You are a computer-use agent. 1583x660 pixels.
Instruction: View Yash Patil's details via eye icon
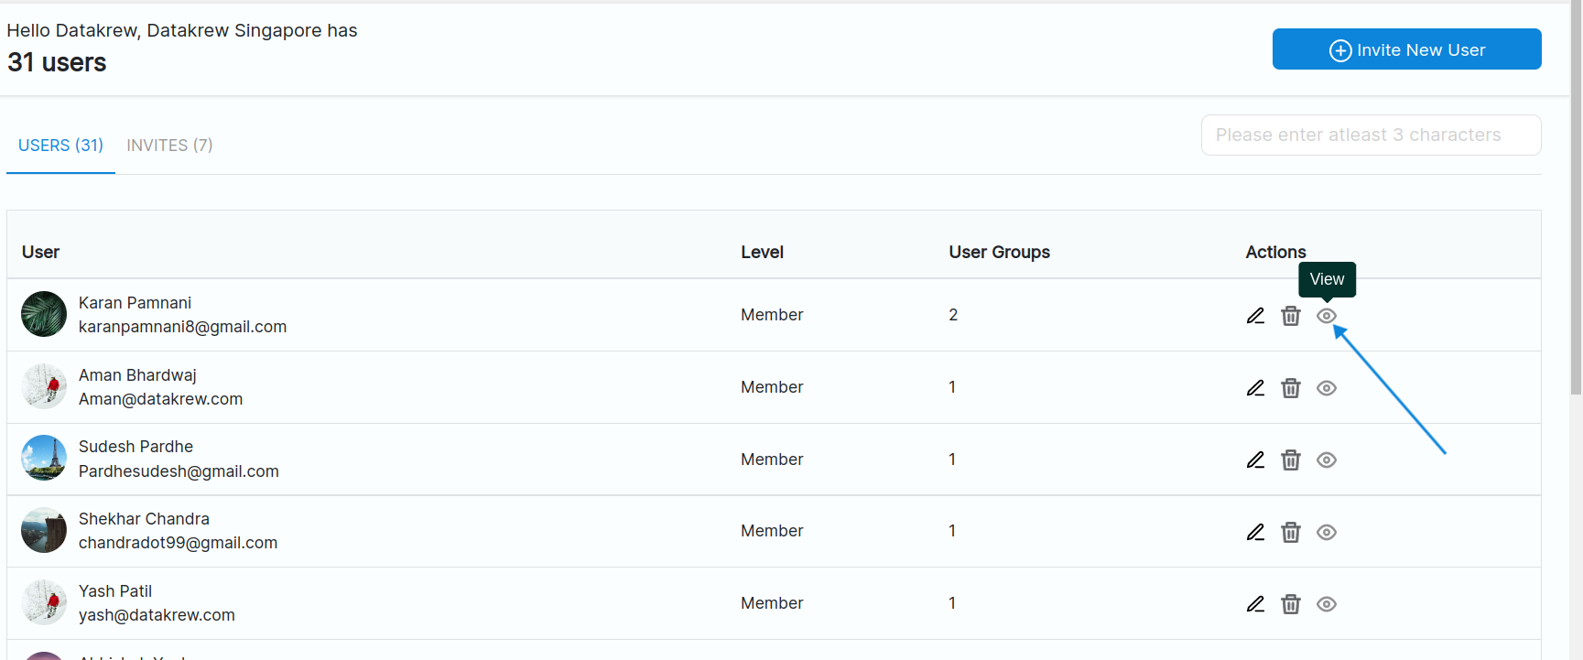(x=1327, y=604)
